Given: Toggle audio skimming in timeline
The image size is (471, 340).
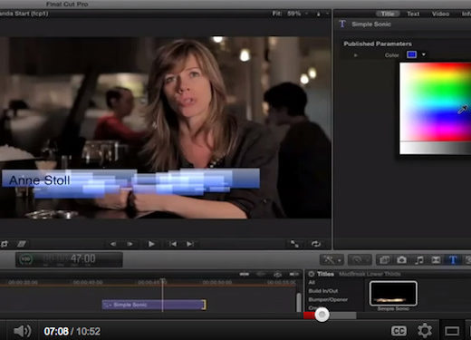Looking at the screenshot, I should [x=261, y=274].
